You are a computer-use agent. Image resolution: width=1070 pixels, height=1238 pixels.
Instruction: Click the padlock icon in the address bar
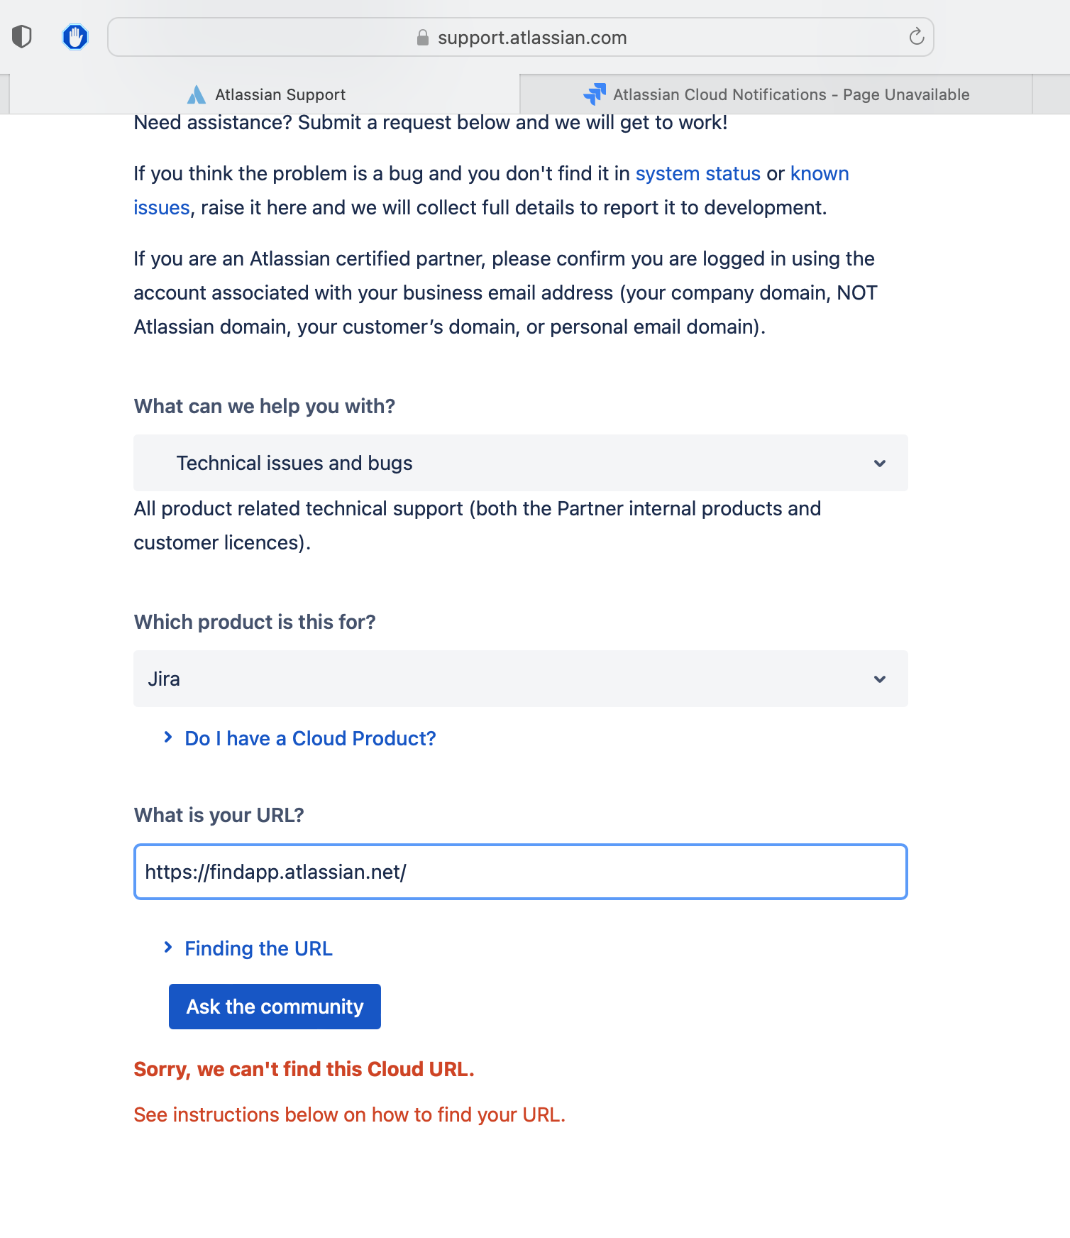point(423,38)
